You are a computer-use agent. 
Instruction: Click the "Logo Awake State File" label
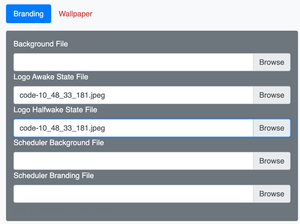click(51, 77)
